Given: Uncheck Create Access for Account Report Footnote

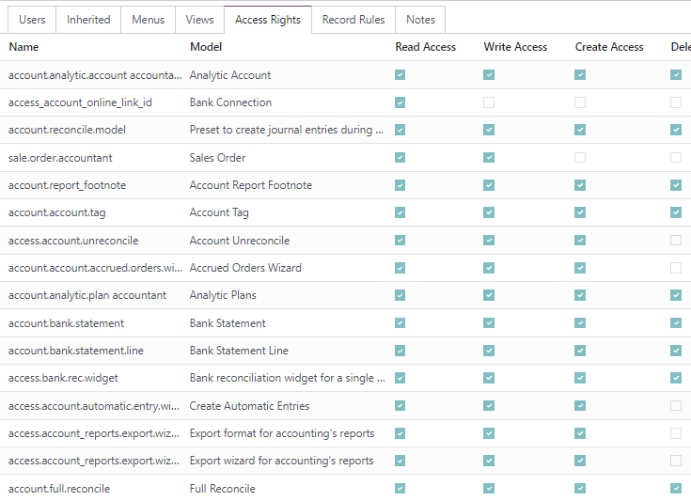Looking at the screenshot, I should point(580,185).
